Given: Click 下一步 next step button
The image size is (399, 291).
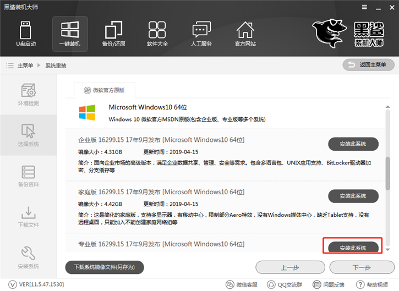Looking at the screenshot, I should pos(362,267).
